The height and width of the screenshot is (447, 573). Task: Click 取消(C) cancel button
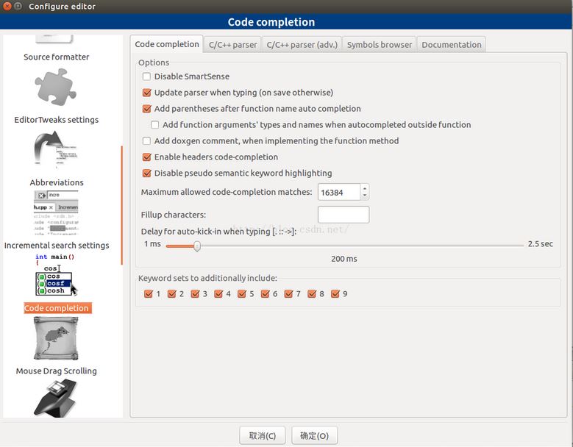[263, 436]
